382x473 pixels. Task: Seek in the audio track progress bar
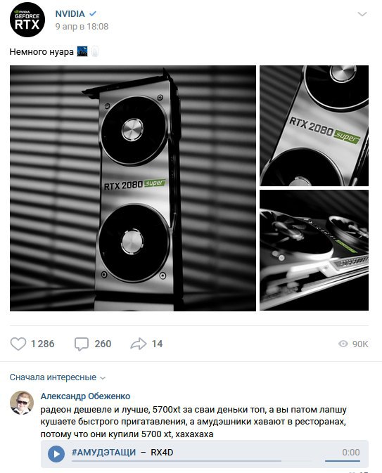tap(177, 461)
